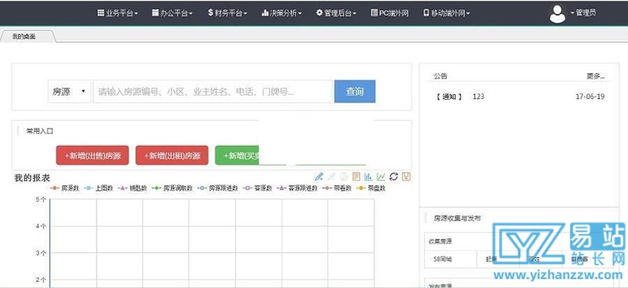Focus the 房源编号 search input field
The image size is (628, 288).
213,91
